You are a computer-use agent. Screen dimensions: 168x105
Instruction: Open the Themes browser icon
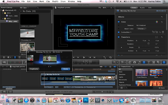click(158, 62)
